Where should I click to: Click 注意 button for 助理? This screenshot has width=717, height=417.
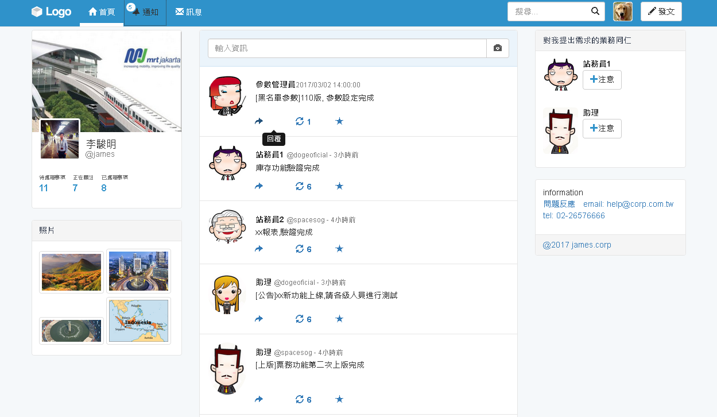coord(602,129)
